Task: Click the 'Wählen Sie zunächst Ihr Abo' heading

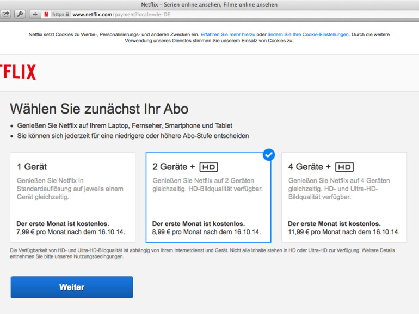Action: point(99,109)
